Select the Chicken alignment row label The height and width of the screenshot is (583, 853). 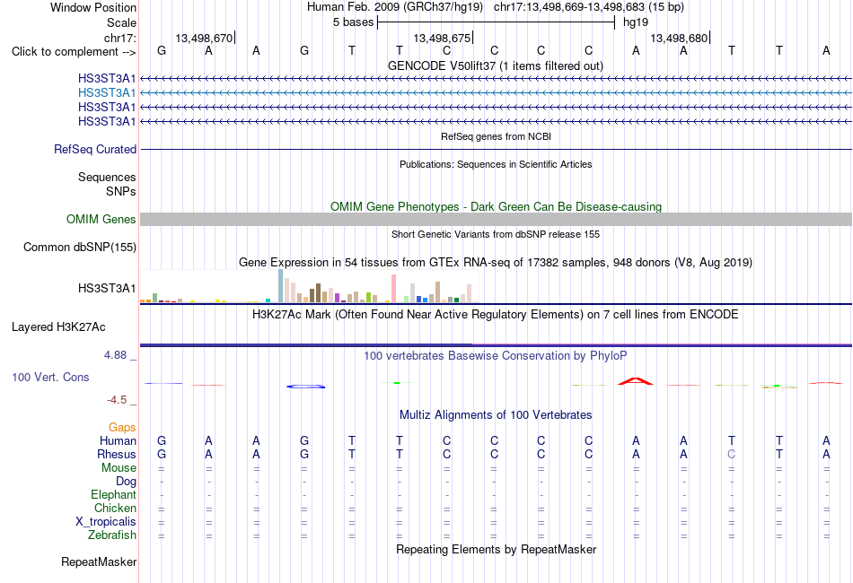[x=115, y=508]
